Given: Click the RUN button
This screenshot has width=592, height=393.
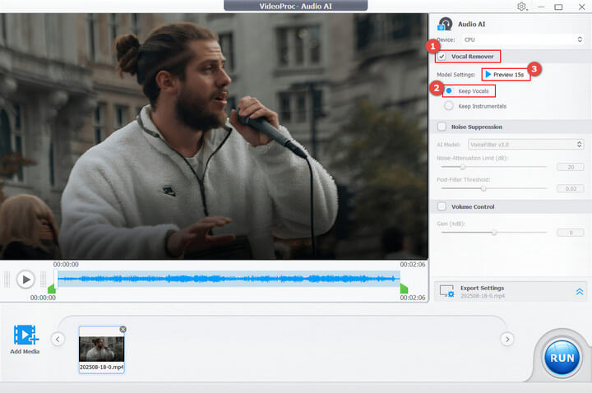Looking at the screenshot, I should click(562, 358).
